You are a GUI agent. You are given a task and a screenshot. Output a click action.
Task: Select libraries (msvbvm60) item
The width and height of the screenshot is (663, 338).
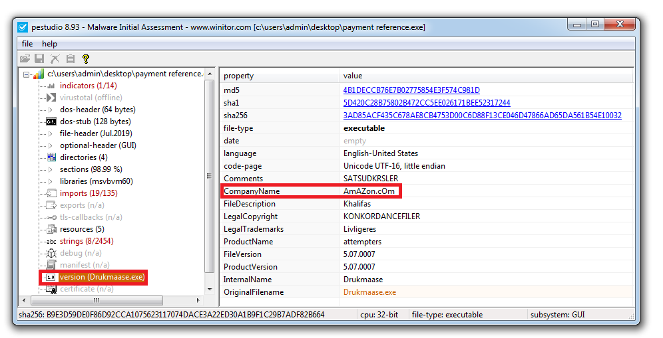pos(97,181)
